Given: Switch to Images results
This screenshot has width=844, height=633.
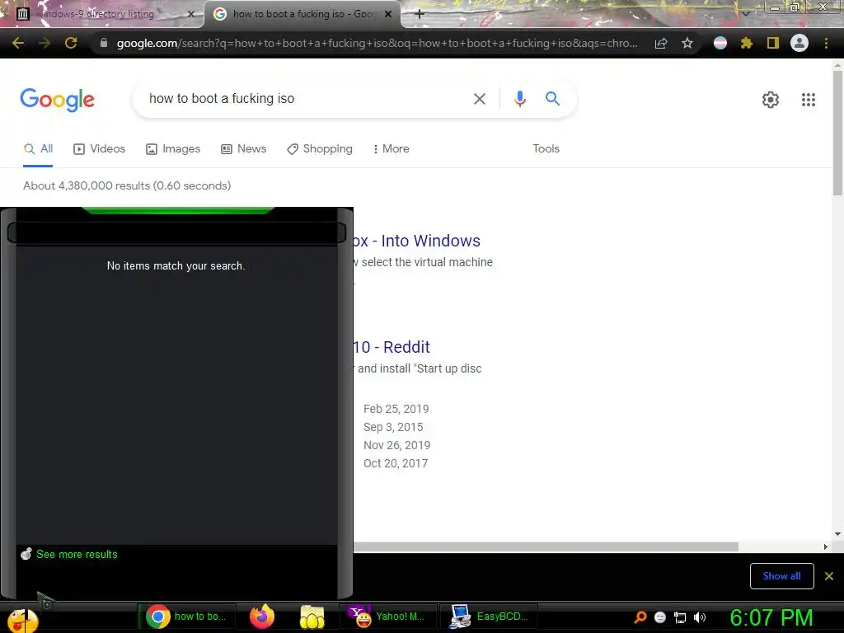Looking at the screenshot, I should coord(173,149).
